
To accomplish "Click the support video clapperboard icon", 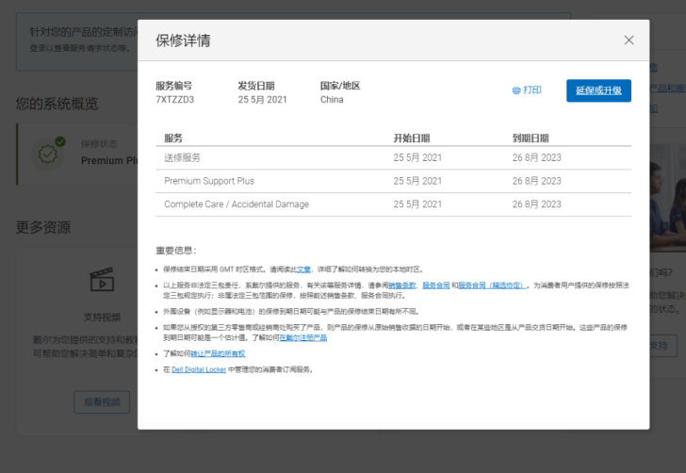I will 102,280.
